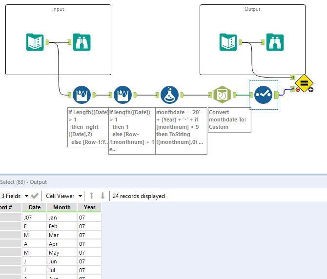Click the '24 records displayed' status text
327x279 pixels.
[139, 196]
